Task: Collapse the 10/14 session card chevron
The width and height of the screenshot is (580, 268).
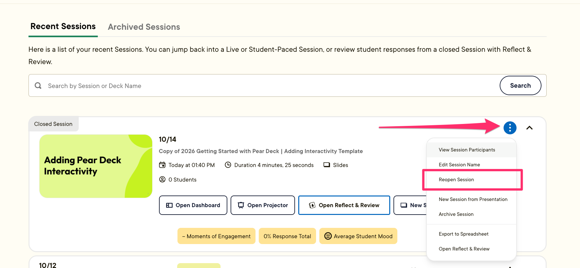Action: [x=529, y=128]
